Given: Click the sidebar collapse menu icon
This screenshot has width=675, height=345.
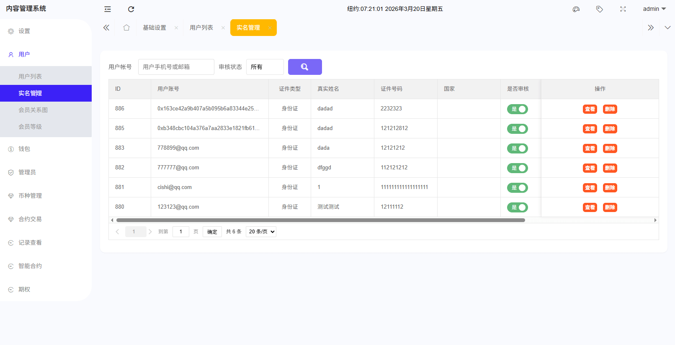Looking at the screenshot, I should (108, 9).
